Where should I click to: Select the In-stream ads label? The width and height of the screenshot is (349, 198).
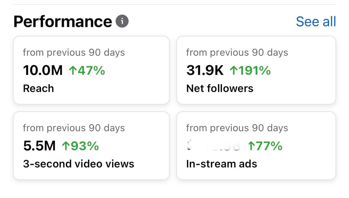pyautogui.click(x=222, y=164)
